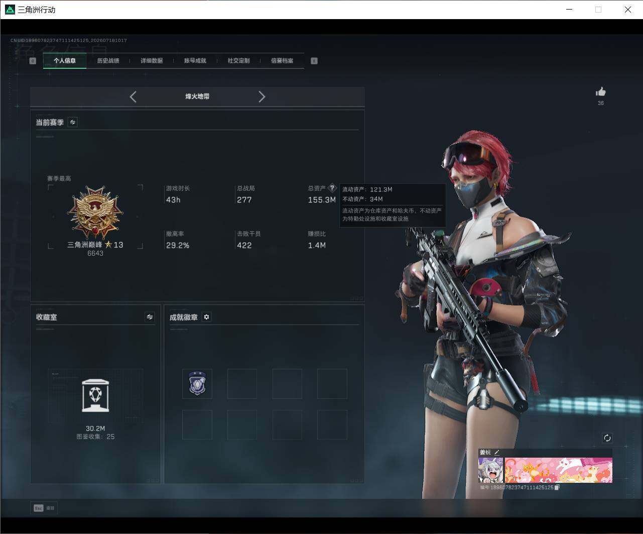
Task: Click the rank score 6643
Action: pos(95,253)
